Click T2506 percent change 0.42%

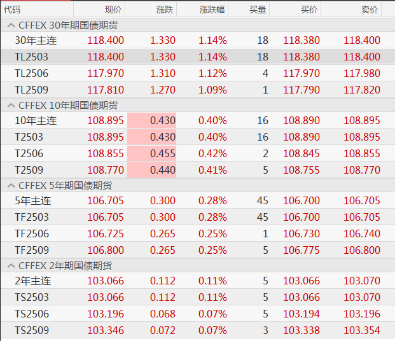[212, 153]
